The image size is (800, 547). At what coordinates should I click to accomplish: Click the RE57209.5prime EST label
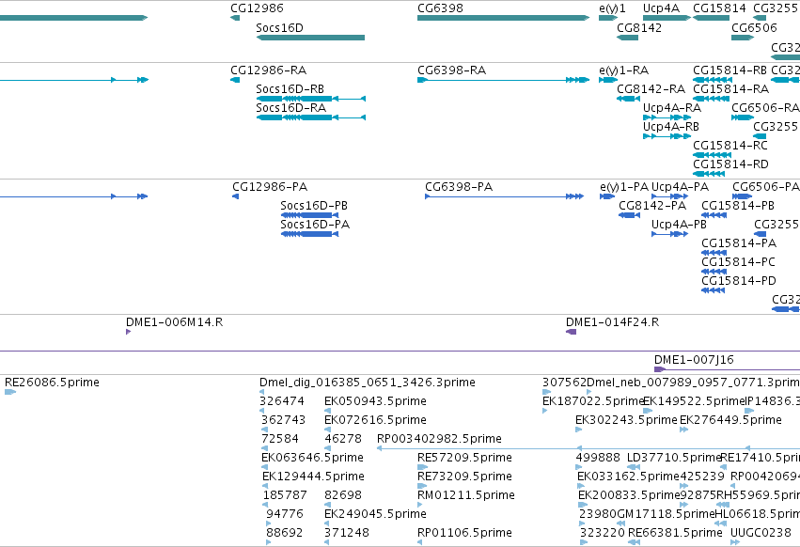[x=464, y=457]
